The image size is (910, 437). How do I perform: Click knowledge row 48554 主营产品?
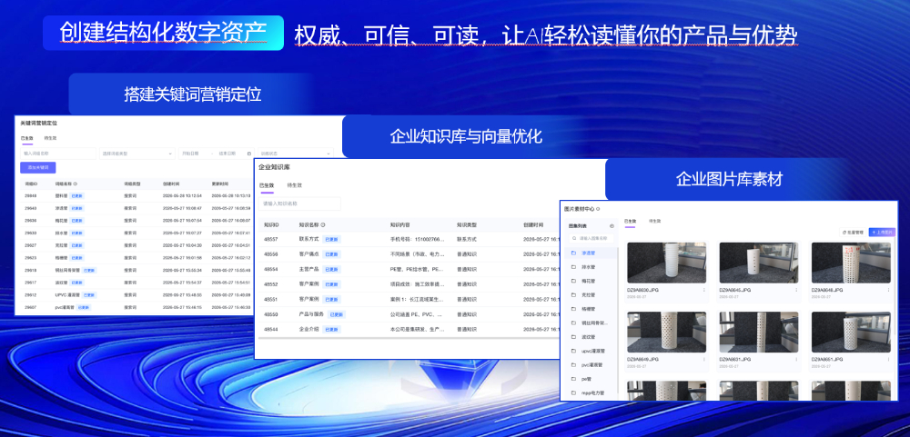coord(409,270)
